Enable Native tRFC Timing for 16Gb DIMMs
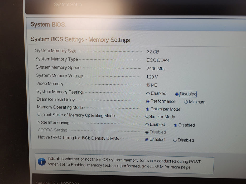Viewport: 246px width, 184px height. coord(147,140)
